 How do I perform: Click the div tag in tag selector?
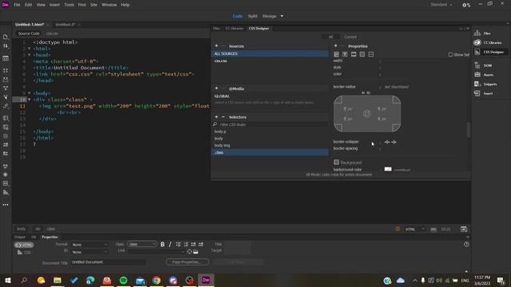pyautogui.click(x=38, y=229)
